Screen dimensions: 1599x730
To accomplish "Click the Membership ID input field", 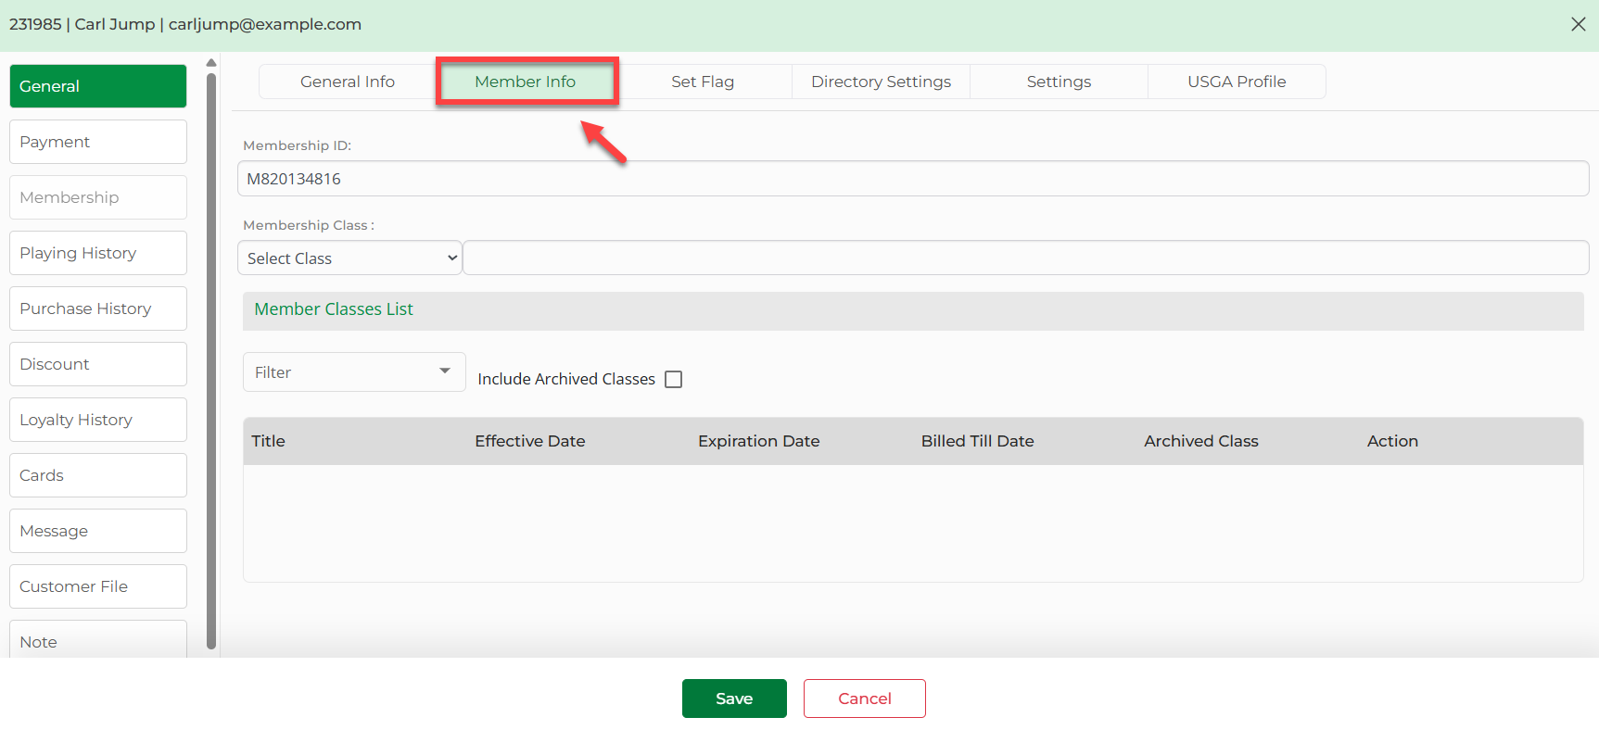I will point(913,179).
